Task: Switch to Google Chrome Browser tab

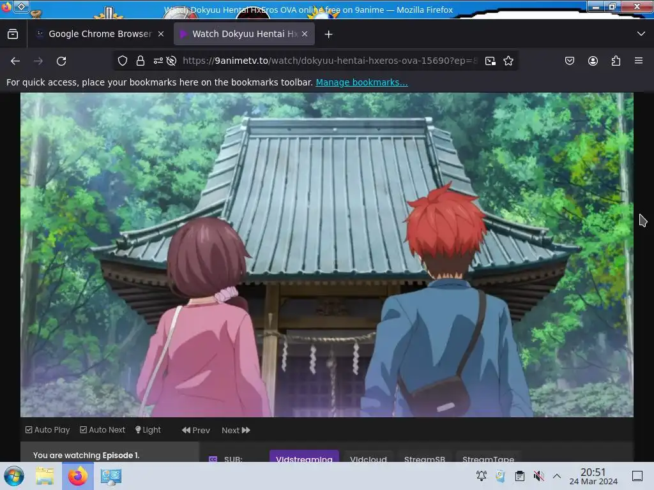Action: 99,34
